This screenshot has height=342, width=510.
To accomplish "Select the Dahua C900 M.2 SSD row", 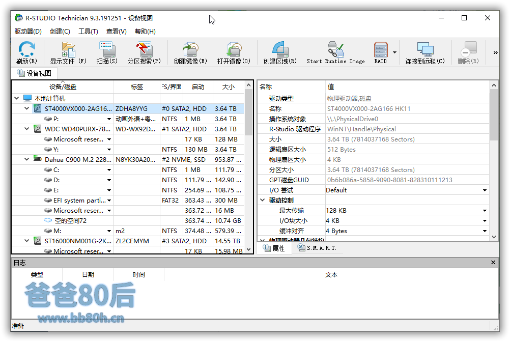I will click(128, 160).
